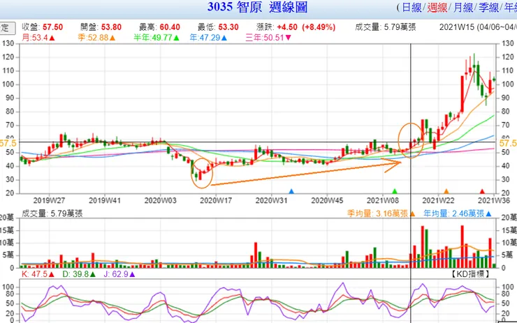Click the top 成交量 5.79萬張 volume readout
The width and height of the screenshot is (517, 323).
pos(386,27)
